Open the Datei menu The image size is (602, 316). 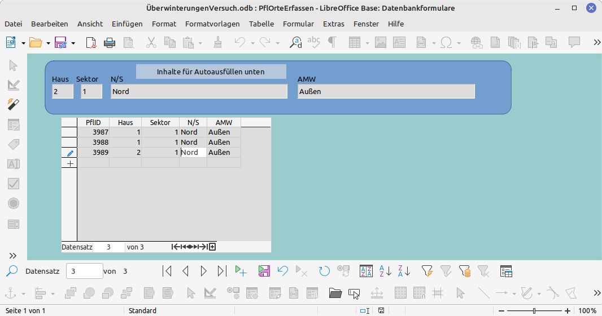tap(14, 24)
